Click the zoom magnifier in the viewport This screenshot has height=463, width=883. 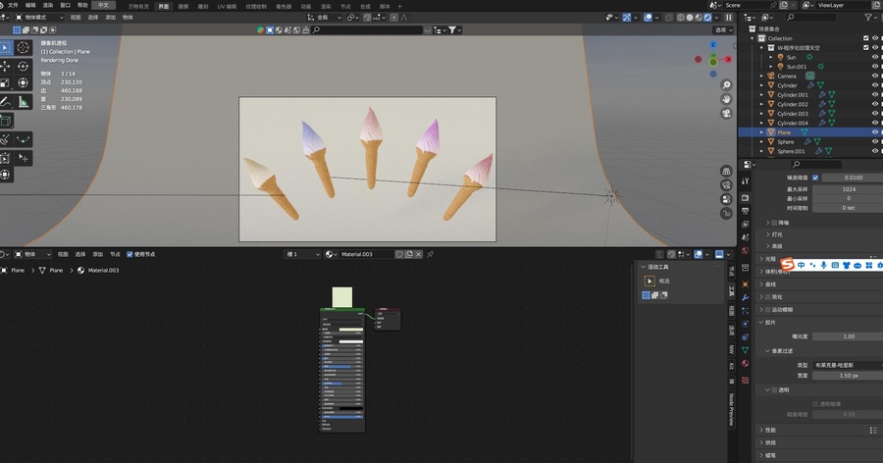[726, 85]
